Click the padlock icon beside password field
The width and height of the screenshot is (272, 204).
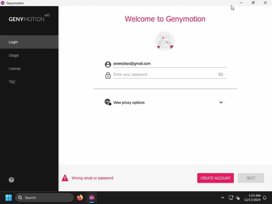(x=108, y=75)
